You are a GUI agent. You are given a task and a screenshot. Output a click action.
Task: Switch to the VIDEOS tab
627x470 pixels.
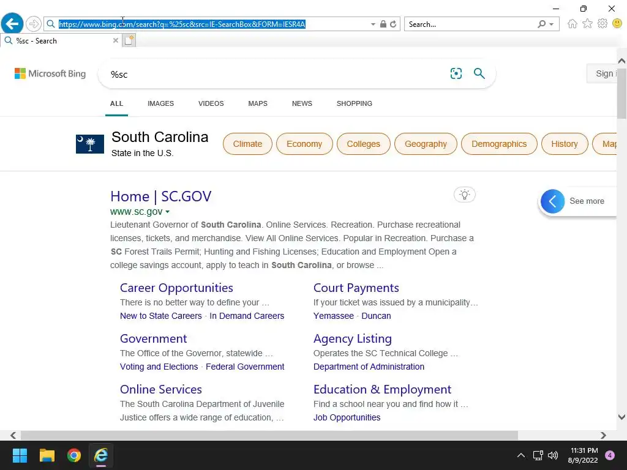(x=211, y=103)
